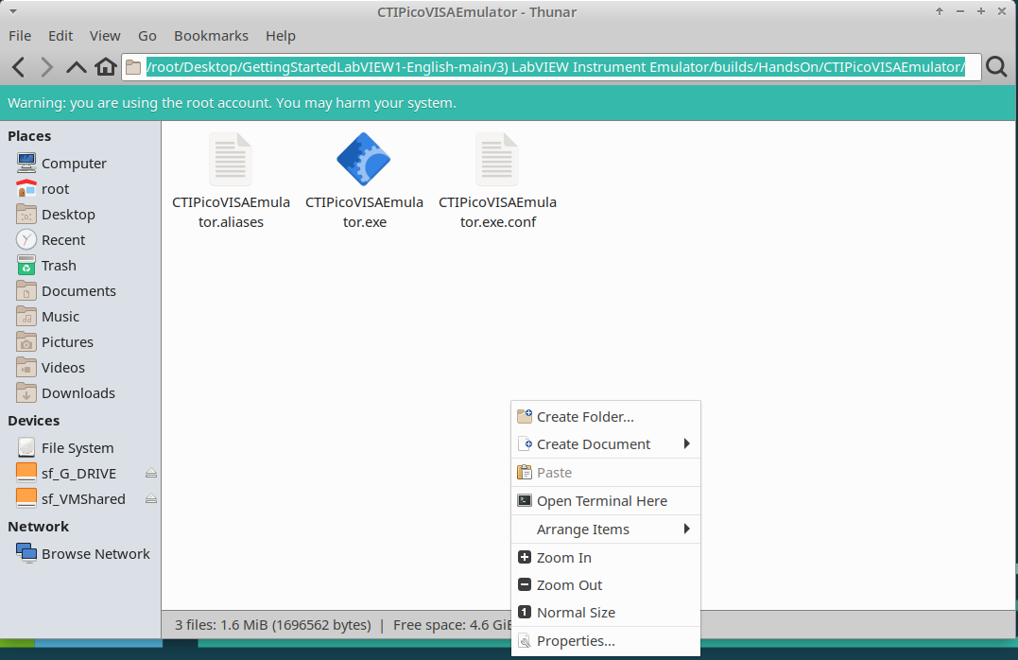Click the Devices heading in the sidebar
Image resolution: width=1018 pixels, height=660 pixels.
pos(34,420)
